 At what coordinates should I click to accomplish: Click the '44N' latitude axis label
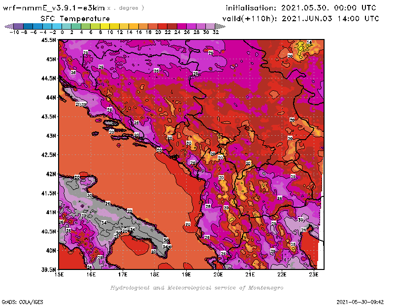pos(51,97)
